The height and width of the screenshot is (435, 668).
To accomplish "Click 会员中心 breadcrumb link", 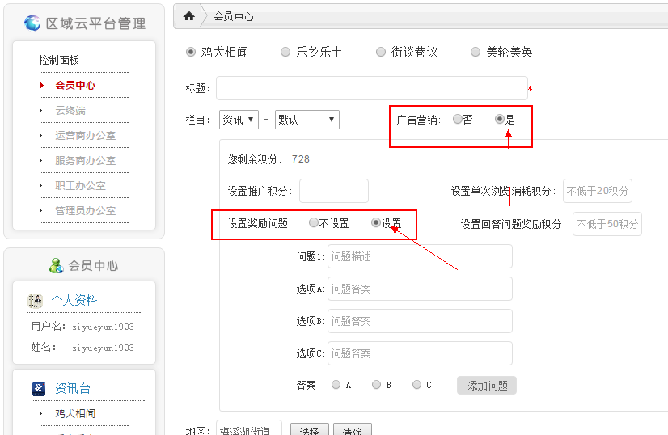I will [x=234, y=17].
